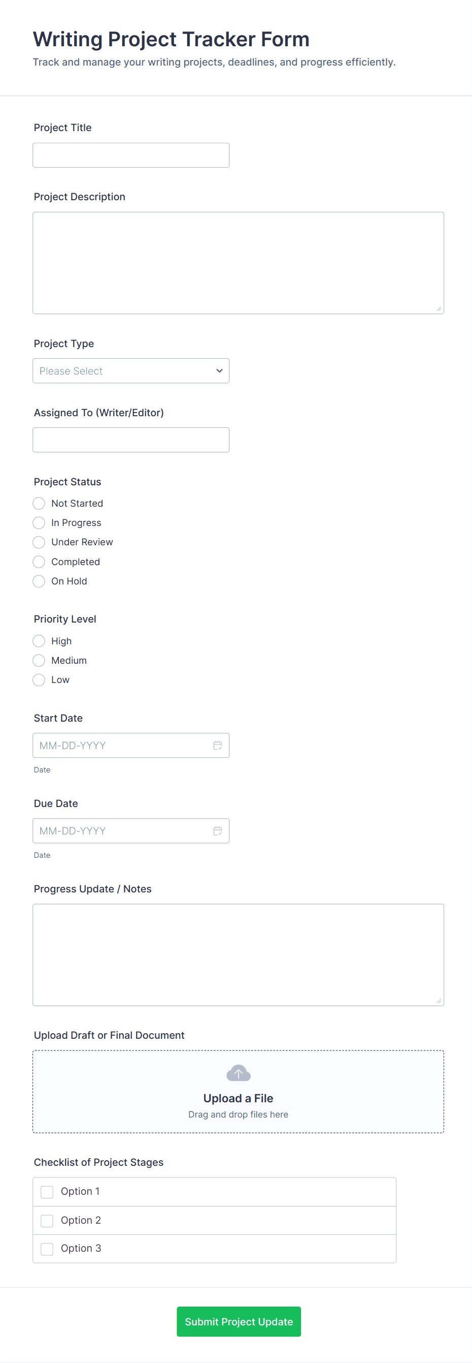The image size is (472, 1363).
Task: Choose Medium priority level
Action: point(39,660)
